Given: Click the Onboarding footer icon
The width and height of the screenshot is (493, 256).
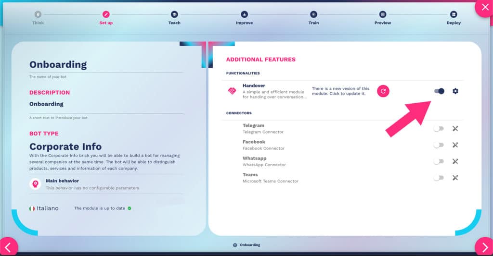Looking at the screenshot, I should coord(235,245).
